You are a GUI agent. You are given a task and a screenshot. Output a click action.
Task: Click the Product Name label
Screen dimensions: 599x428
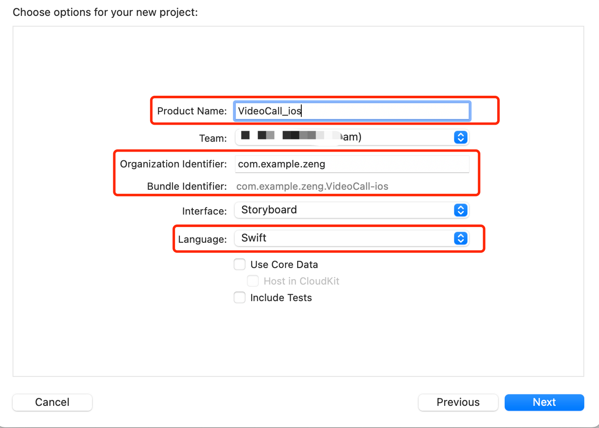pos(192,111)
